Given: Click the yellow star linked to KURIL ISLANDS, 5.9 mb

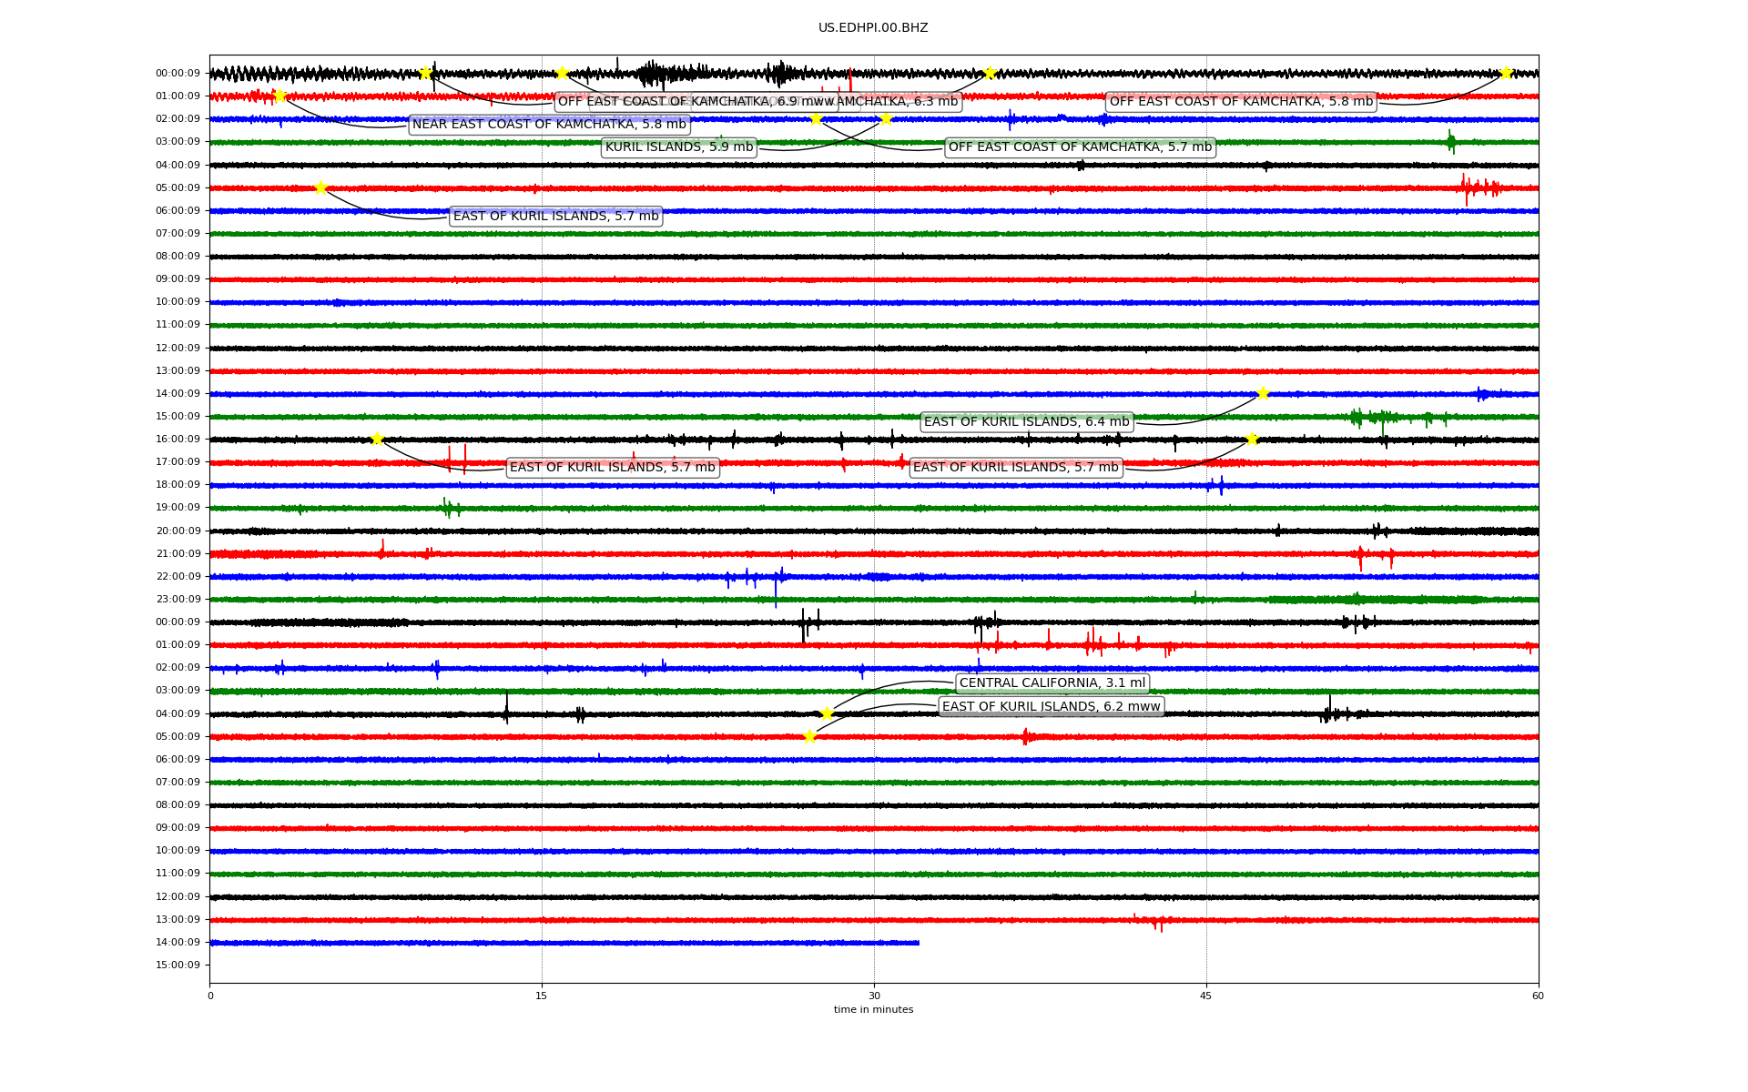Looking at the screenshot, I should [886, 118].
